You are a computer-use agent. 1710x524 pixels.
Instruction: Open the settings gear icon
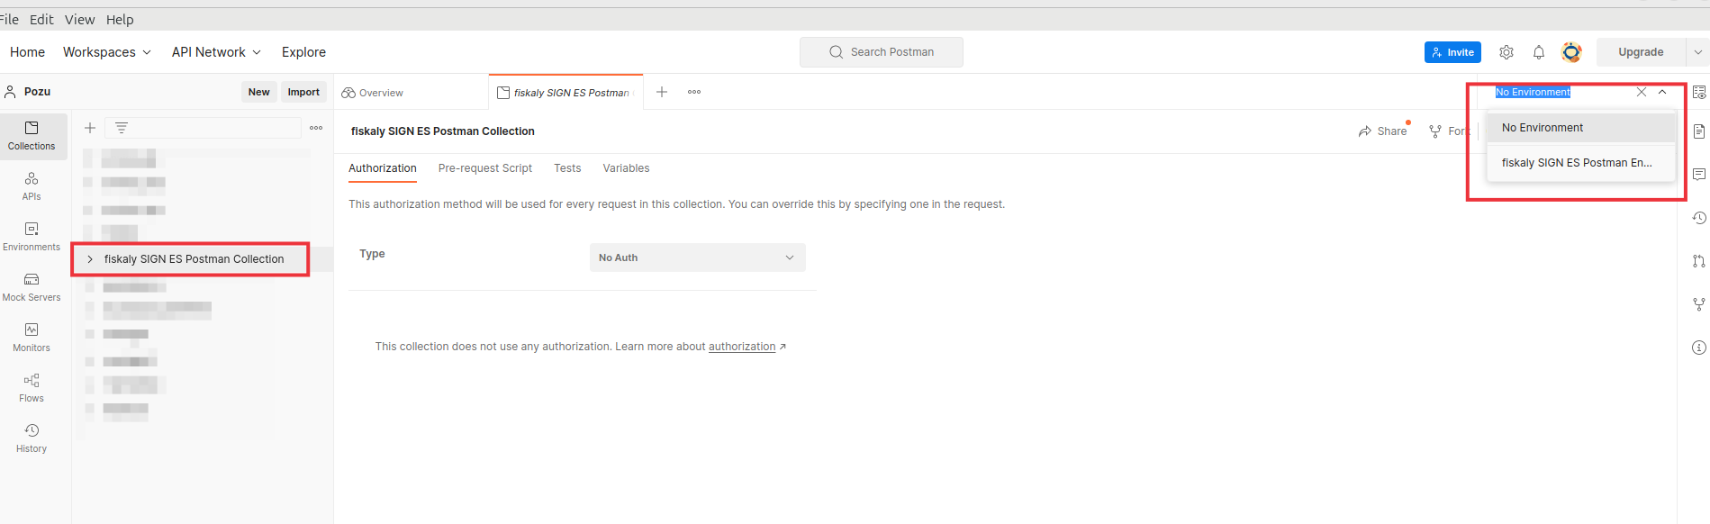(x=1506, y=52)
